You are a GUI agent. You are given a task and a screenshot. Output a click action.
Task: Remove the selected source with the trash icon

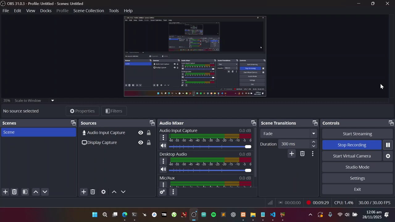pos(93,192)
